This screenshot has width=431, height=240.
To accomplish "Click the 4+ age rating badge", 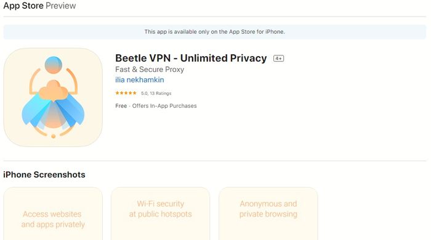I will click(278, 58).
